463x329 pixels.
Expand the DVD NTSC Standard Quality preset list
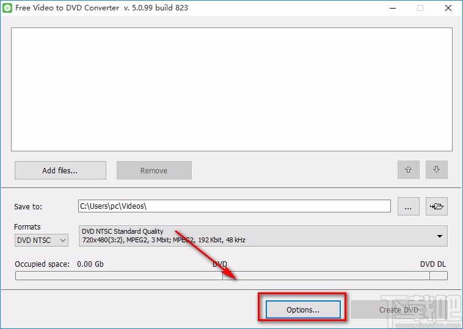coord(263,236)
